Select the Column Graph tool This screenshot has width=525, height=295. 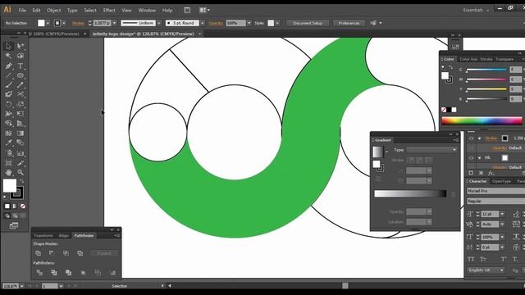[21, 153]
